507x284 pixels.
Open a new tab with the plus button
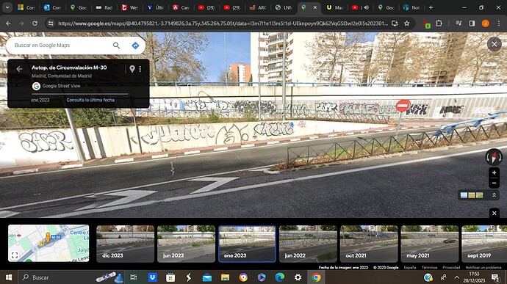[431, 7]
